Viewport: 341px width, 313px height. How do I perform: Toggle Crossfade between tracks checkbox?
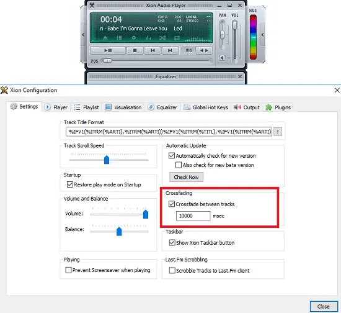(x=172, y=204)
